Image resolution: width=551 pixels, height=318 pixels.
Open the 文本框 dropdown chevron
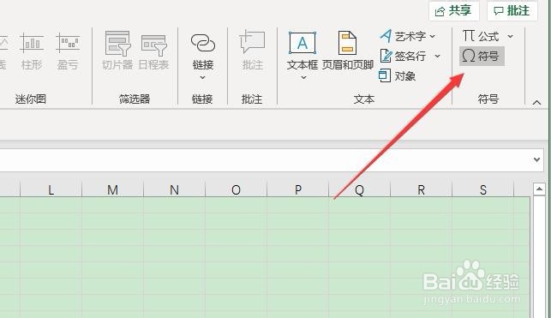coord(303,77)
